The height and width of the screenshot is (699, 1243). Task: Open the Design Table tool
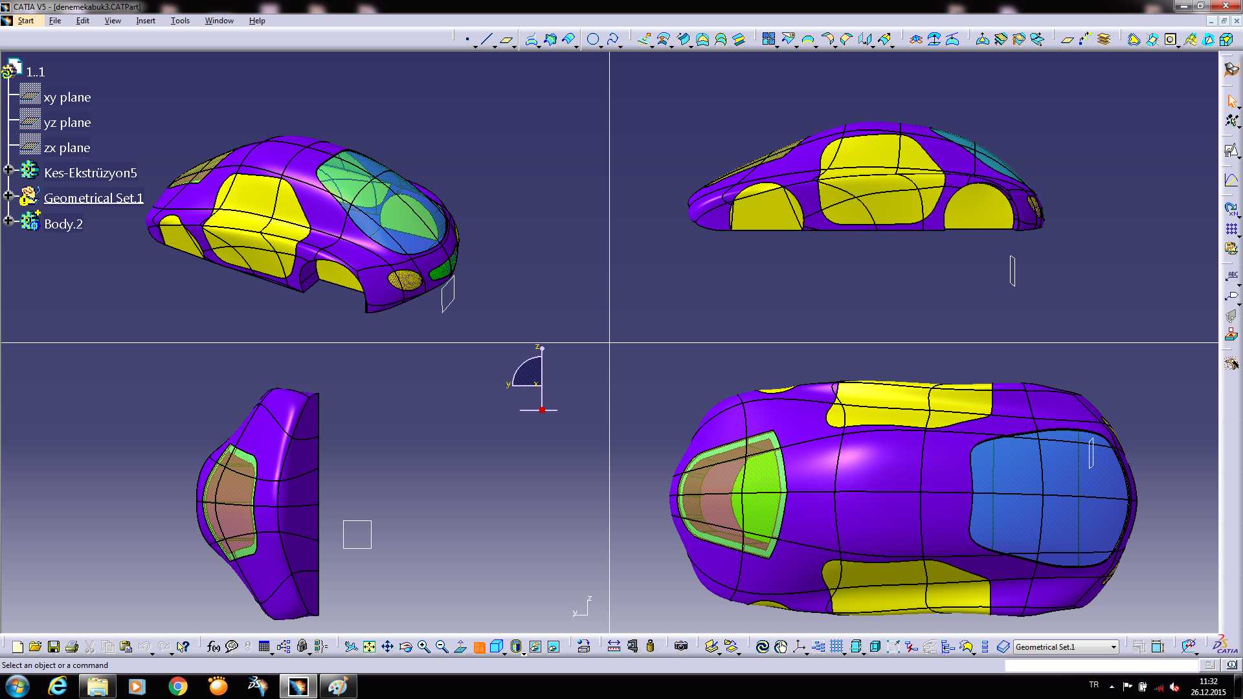tap(263, 647)
